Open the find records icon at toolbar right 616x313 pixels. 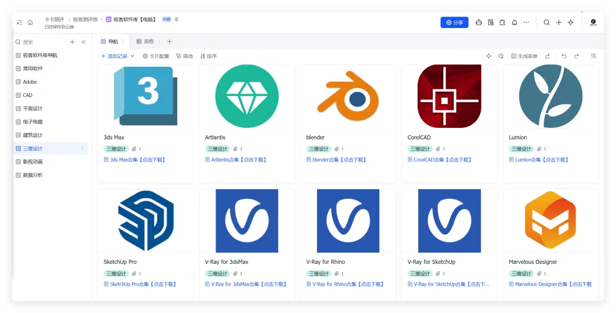pos(593,56)
